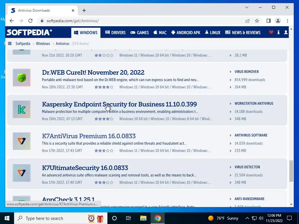Click the VIRUS DETECTOR category label

point(247,167)
